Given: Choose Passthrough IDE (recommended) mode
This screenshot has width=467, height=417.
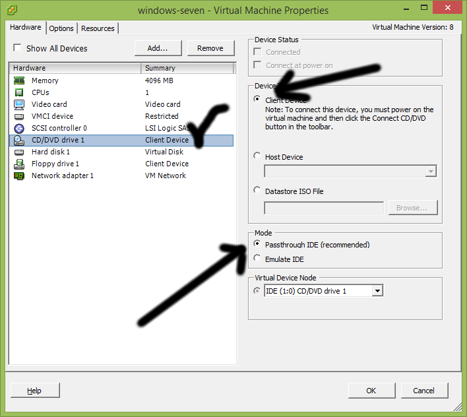Looking at the screenshot, I should coord(257,243).
